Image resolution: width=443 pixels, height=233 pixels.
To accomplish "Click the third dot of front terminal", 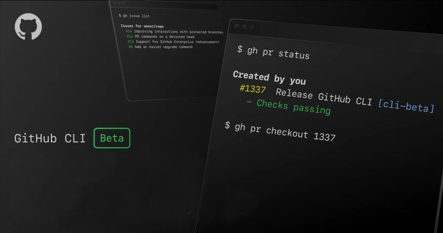I will (253, 28).
